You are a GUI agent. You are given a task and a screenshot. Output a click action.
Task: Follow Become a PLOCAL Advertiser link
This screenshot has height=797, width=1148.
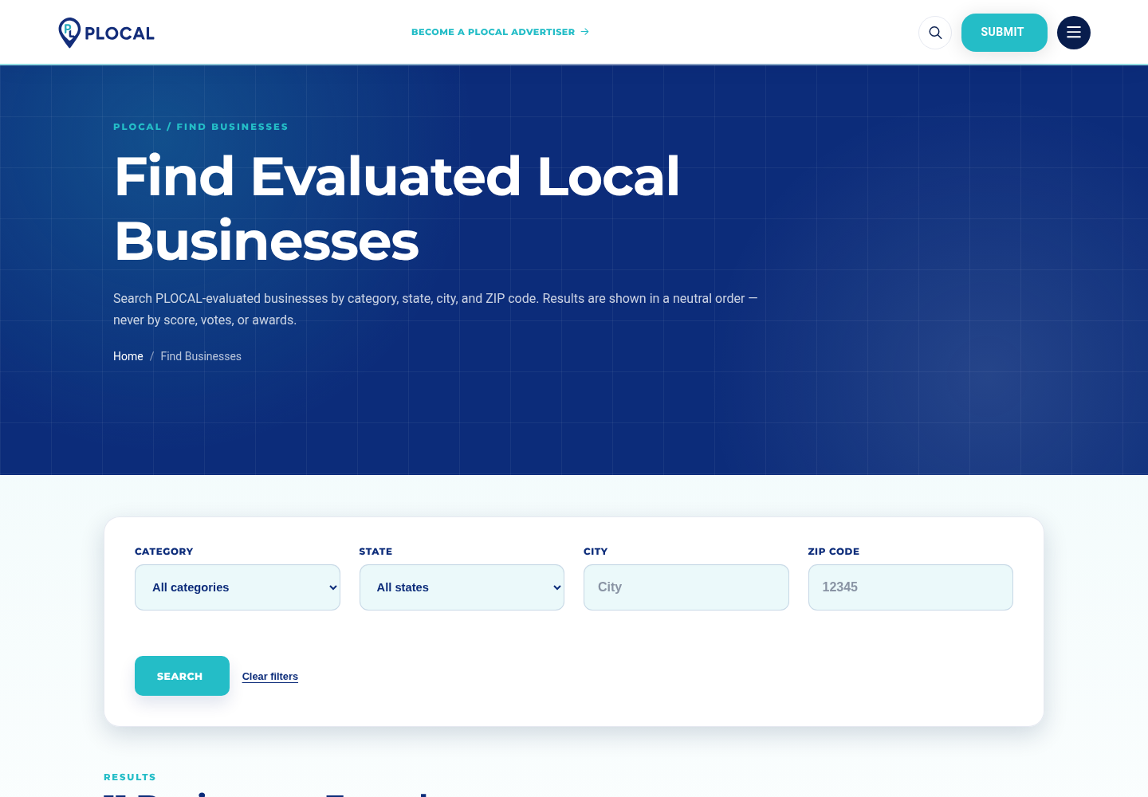coord(500,32)
